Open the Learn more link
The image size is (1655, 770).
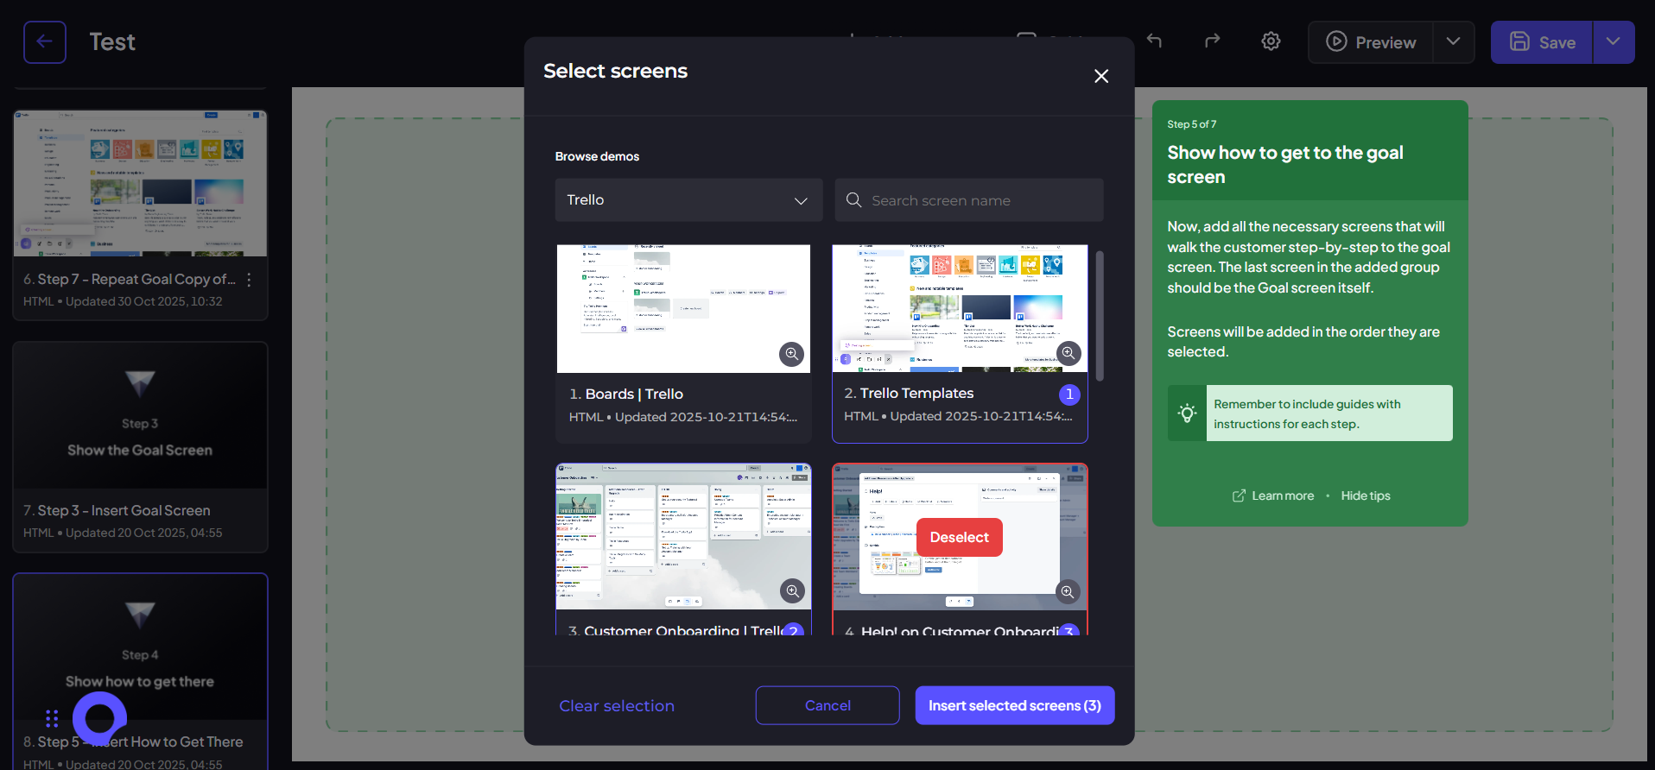click(x=1273, y=495)
